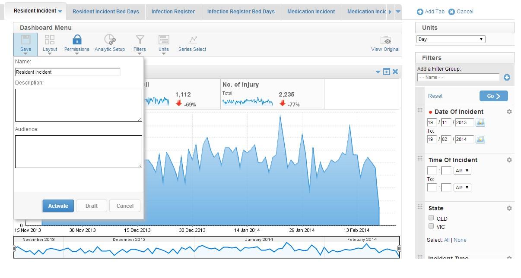Click the Add Tab plus icon
521x278 pixels.
(x=420, y=12)
